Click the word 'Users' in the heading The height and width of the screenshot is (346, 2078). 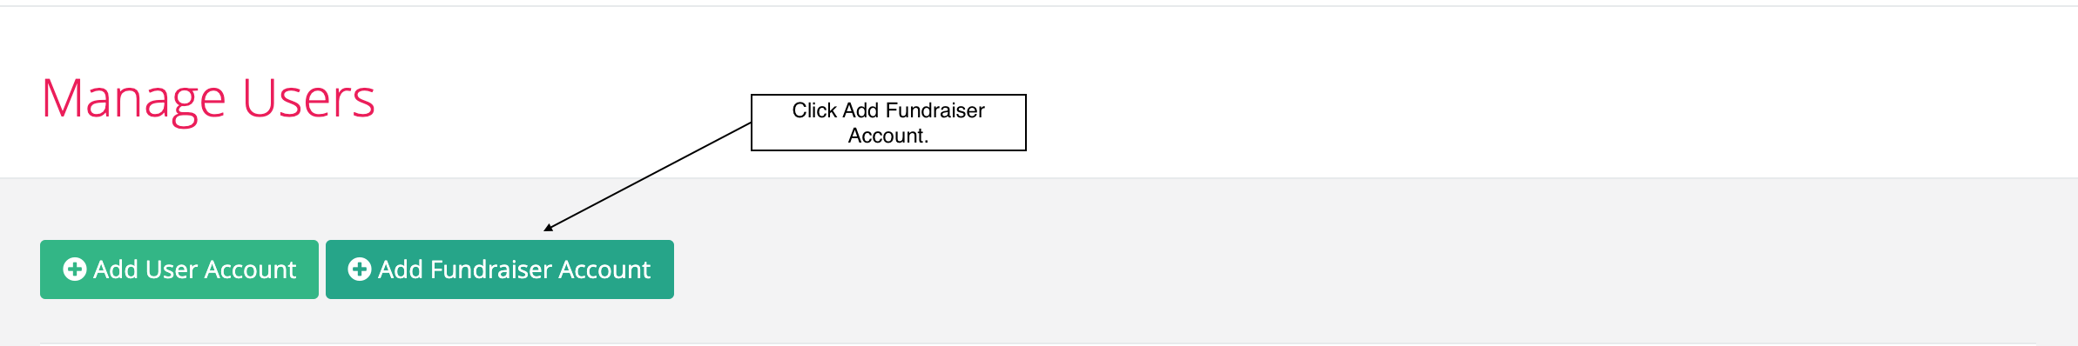[x=309, y=98]
